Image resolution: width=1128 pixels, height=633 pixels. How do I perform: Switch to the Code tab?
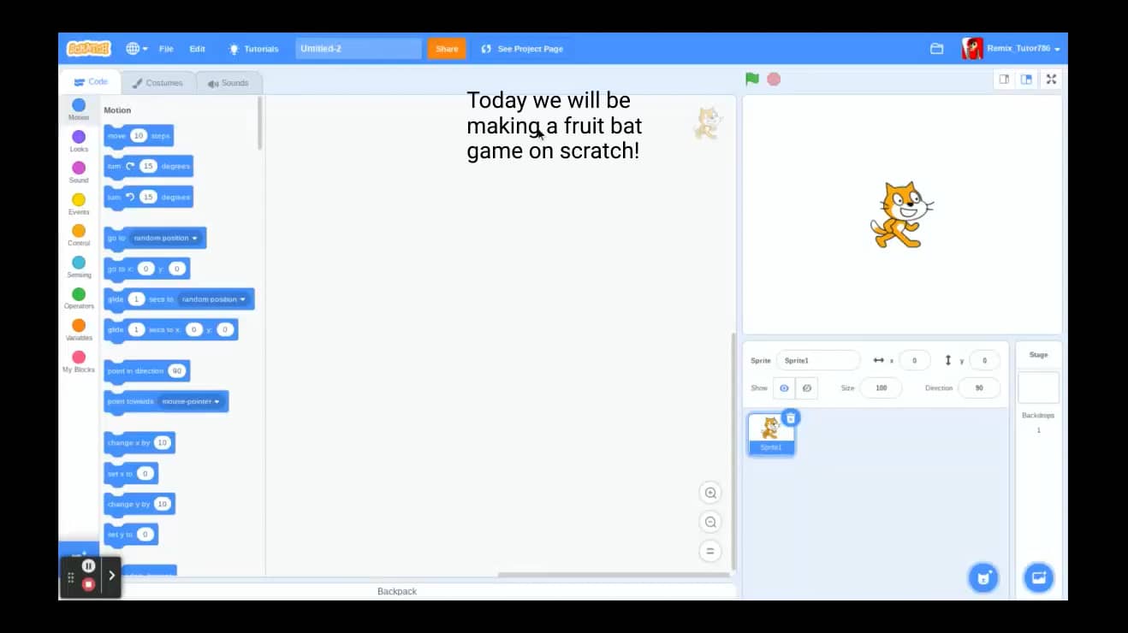coord(91,82)
